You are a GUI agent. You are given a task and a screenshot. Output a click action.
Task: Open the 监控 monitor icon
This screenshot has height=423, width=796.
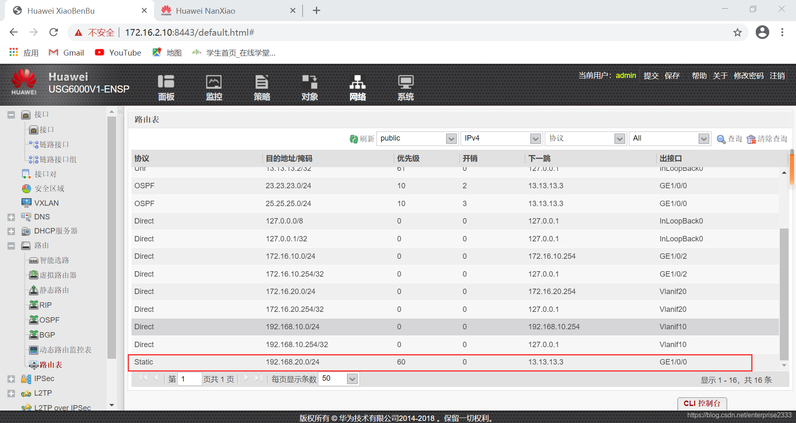point(214,87)
